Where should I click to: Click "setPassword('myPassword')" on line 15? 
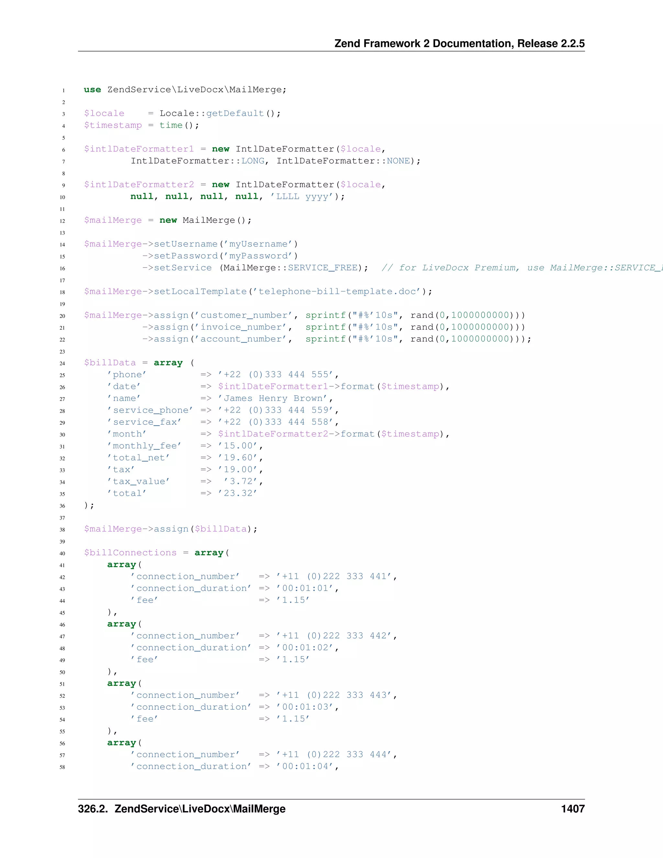coord(226,256)
